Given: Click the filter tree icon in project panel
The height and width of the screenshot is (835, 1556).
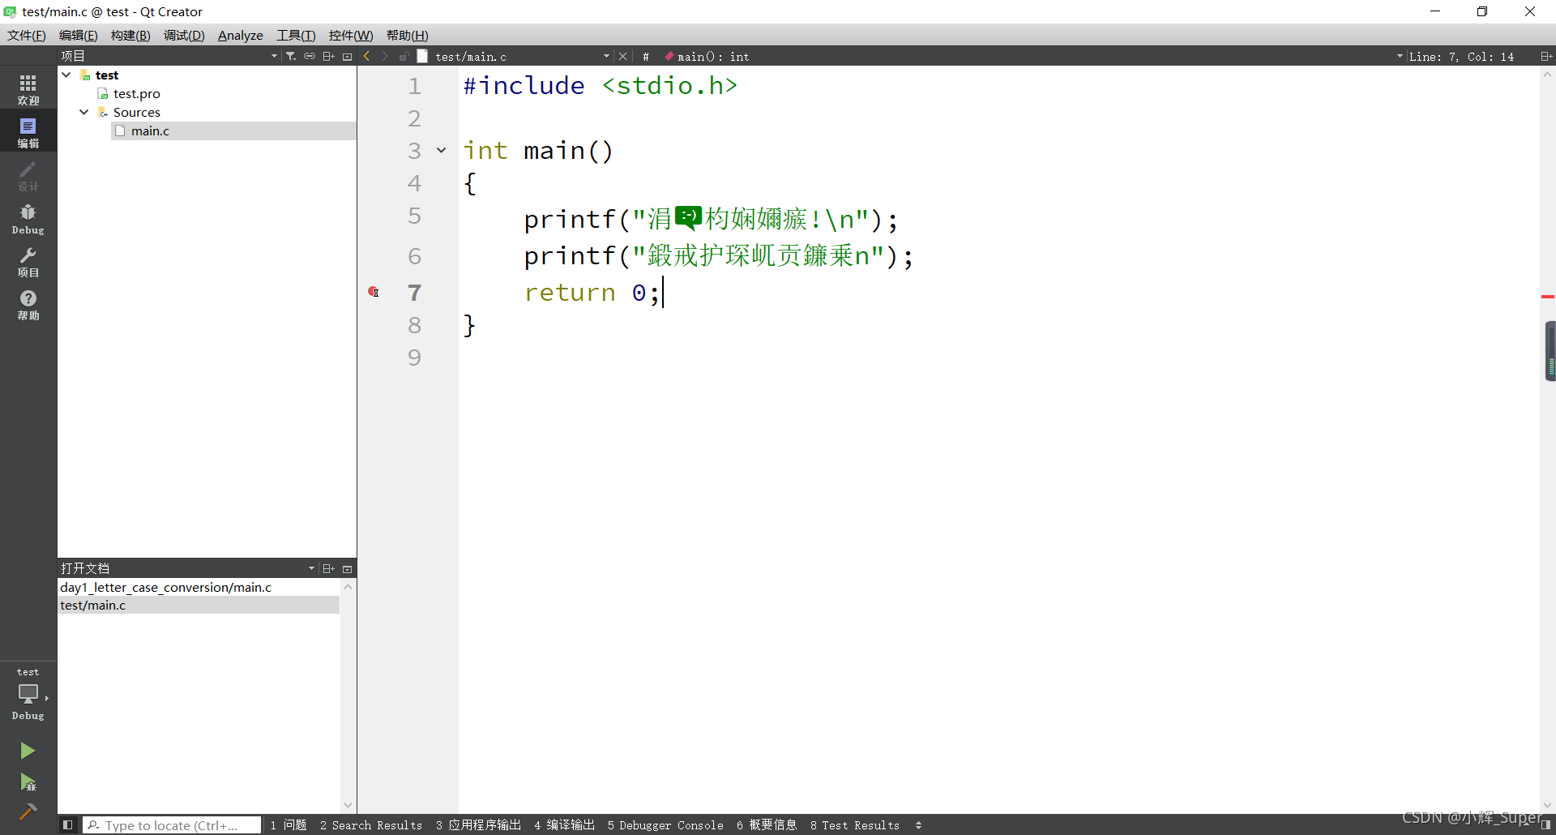Looking at the screenshot, I should point(291,56).
